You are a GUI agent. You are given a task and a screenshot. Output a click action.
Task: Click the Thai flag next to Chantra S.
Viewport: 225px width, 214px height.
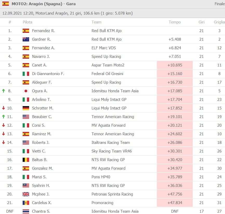pyautogui.click(x=26, y=211)
